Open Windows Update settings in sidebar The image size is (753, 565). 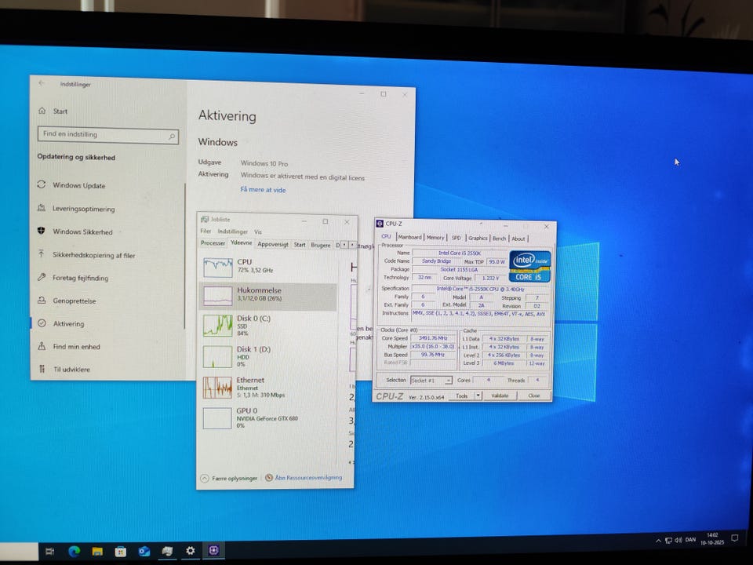(x=78, y=186)
